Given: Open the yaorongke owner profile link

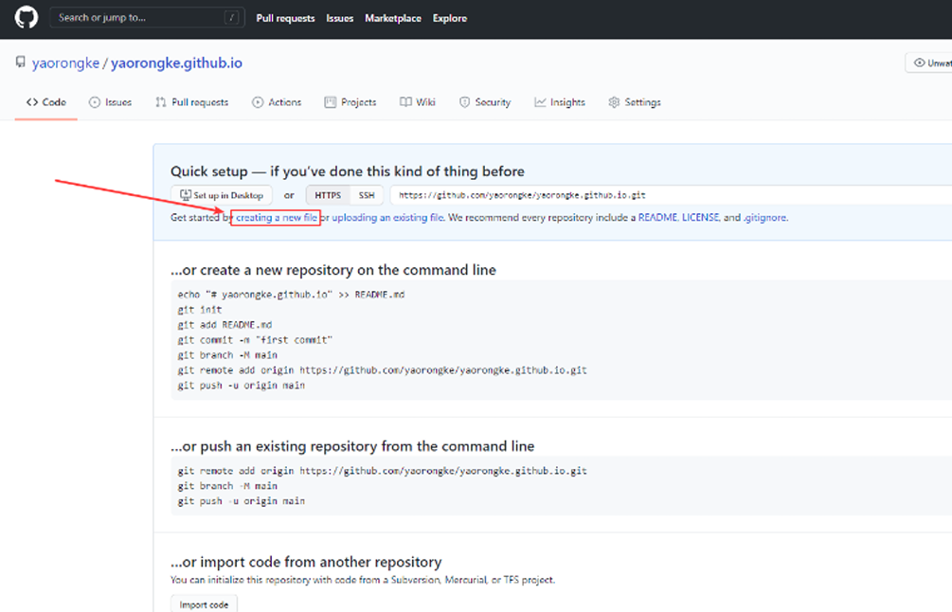Looking at the screenshot, I should point(65,63).
